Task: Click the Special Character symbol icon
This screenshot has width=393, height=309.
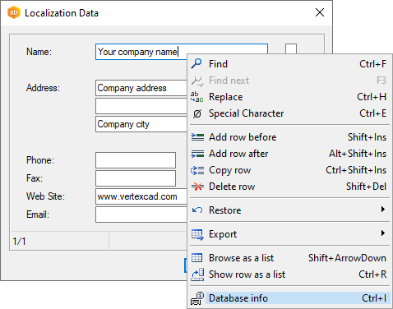Action: point(197,113)
